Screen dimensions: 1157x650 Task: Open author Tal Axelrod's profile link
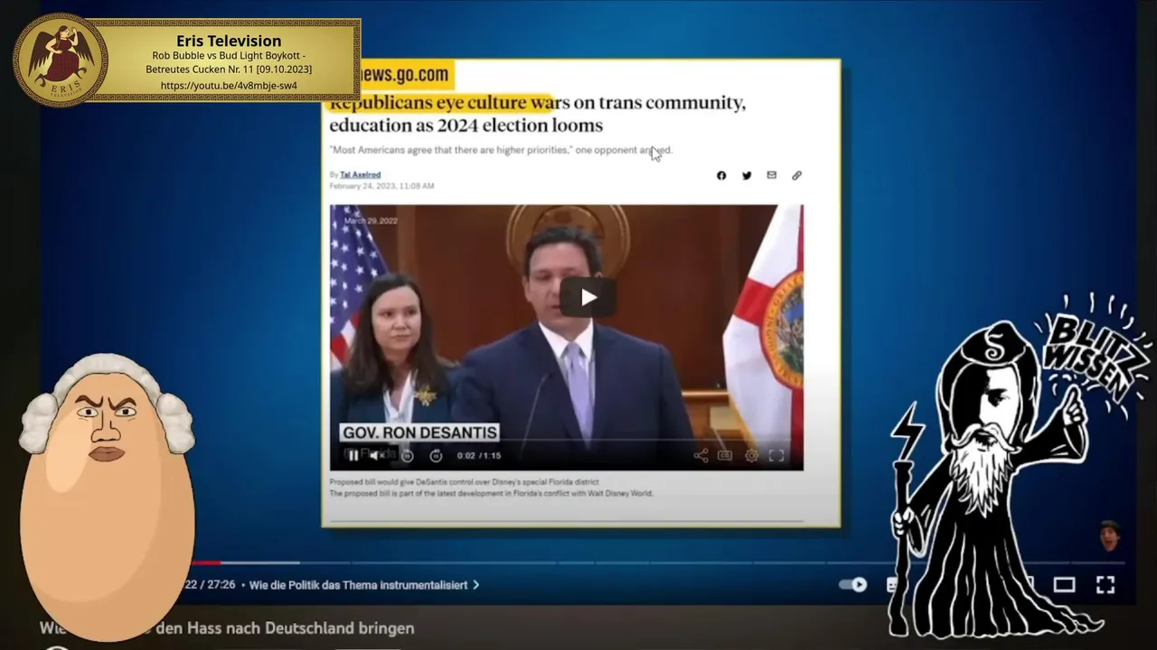pos(360,174)
